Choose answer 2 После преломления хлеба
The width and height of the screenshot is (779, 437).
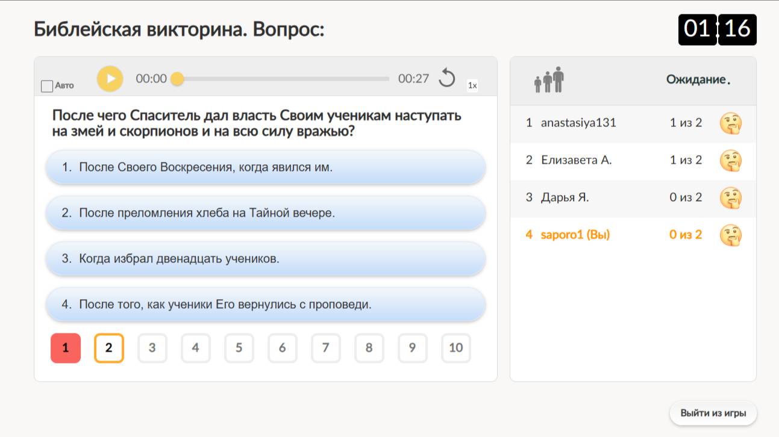tap(266, 213)
